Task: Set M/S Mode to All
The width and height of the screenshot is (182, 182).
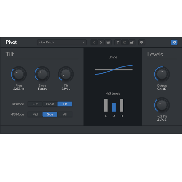Action: 65,114
